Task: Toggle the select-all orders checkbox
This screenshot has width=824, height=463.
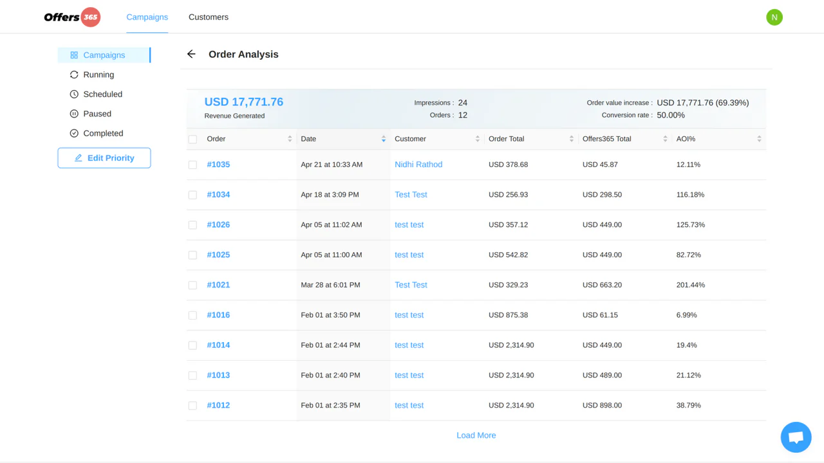Action: [192, 140]
